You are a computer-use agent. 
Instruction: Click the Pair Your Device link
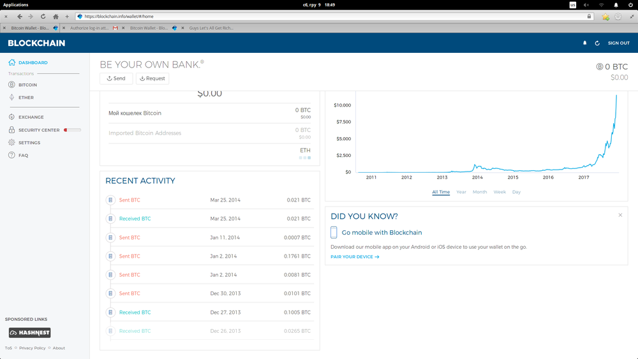click(x=355, y=257)
